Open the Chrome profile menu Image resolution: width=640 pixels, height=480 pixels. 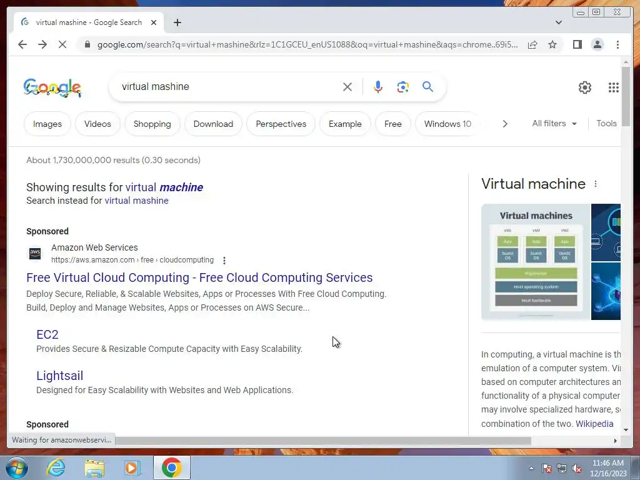597,44
